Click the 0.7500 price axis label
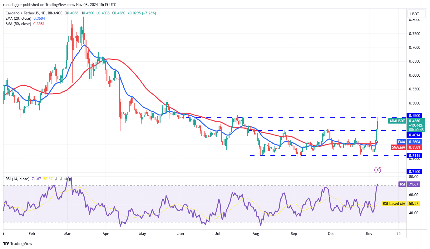The height and width of the screenshot is (249, 430). click(x=415, y=34)
